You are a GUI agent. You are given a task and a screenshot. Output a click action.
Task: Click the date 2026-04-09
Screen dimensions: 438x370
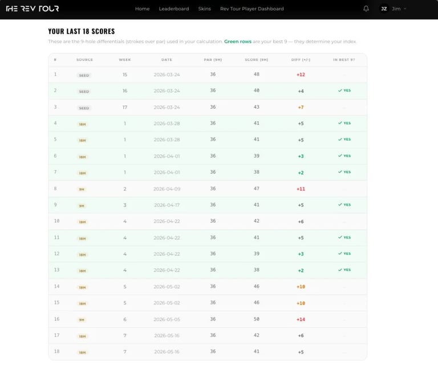(x=167, y=189)
